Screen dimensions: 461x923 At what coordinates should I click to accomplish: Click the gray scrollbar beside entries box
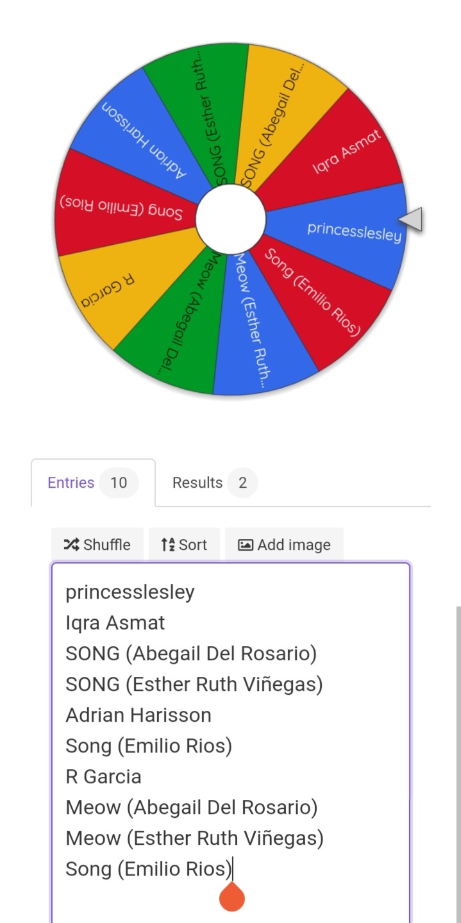point(458,763)
